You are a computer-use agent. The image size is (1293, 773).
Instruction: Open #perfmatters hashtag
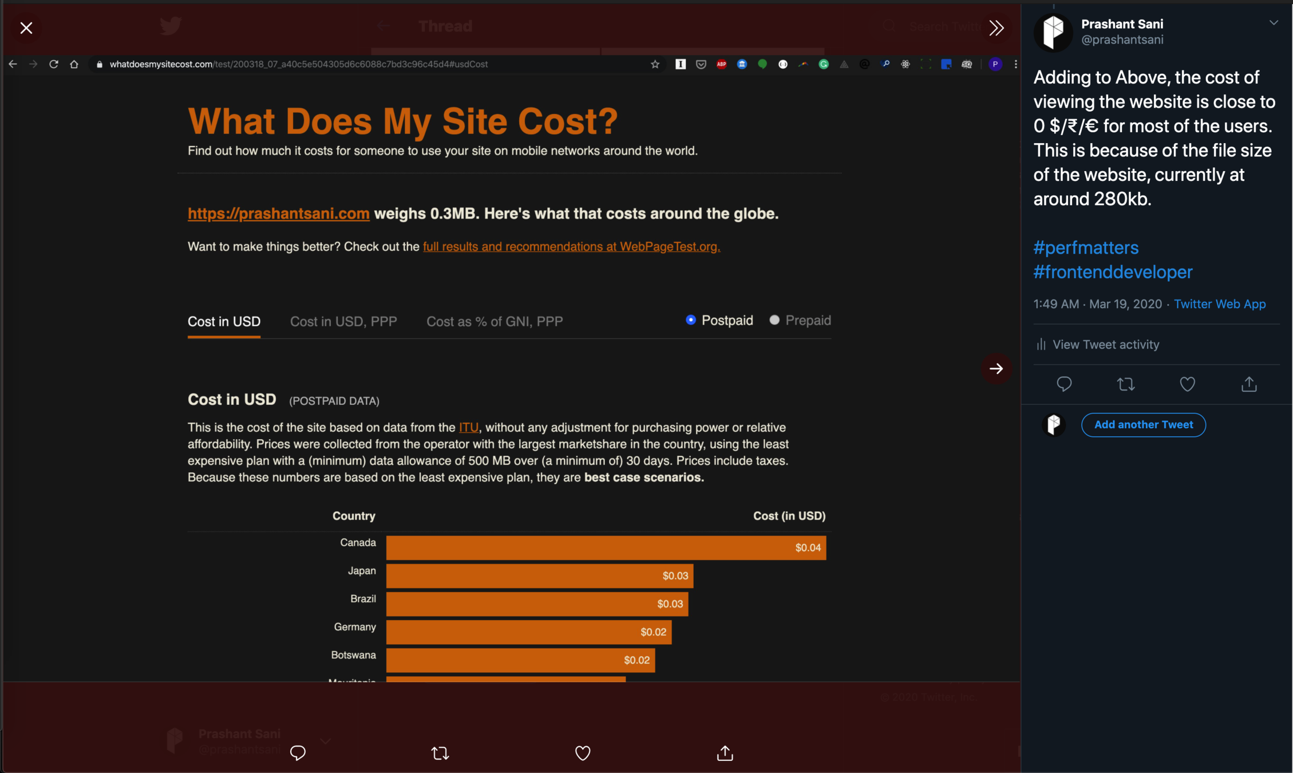click(x=1085, y=247)
